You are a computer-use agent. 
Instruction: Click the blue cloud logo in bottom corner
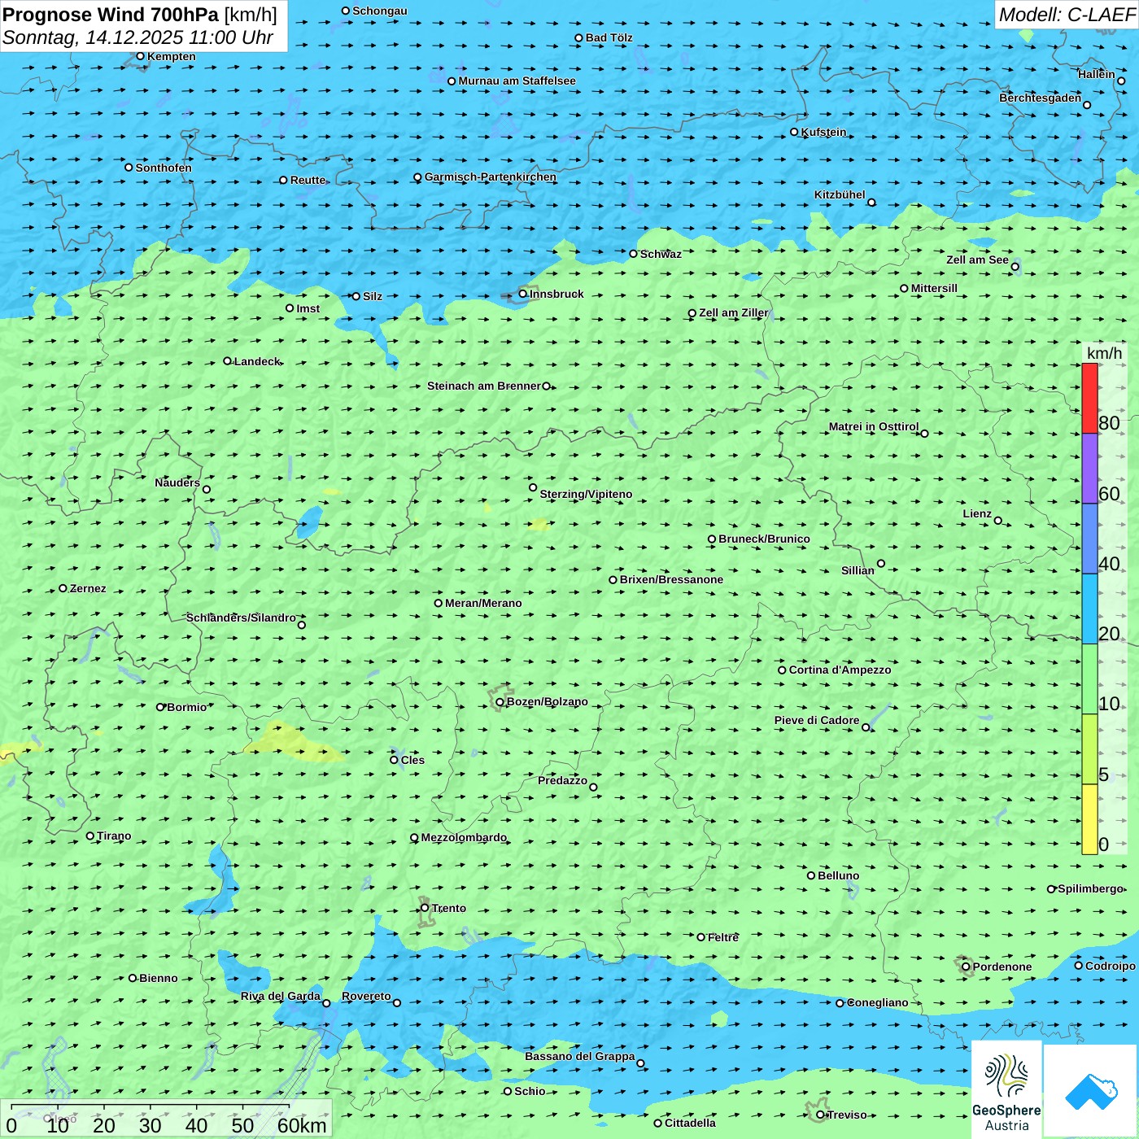(1090, 1090)
